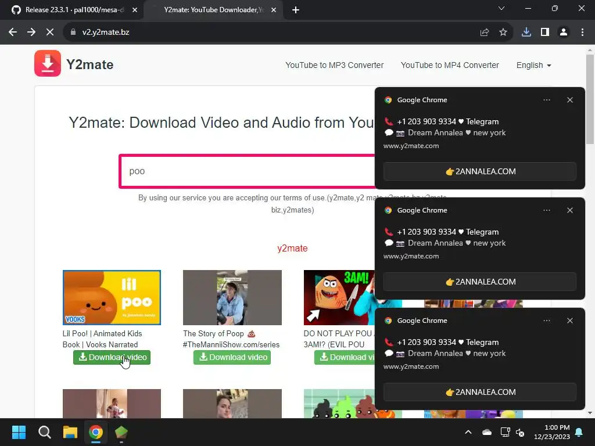This screenshot has height=446, width=595.
Task: Open the notification bell in taskbar
Action: pyautogui.click(x=579, y=432)
